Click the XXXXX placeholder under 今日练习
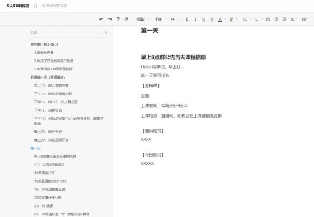Image resolution: width=314 pixels, height=217 pixels. pos(147,163)
